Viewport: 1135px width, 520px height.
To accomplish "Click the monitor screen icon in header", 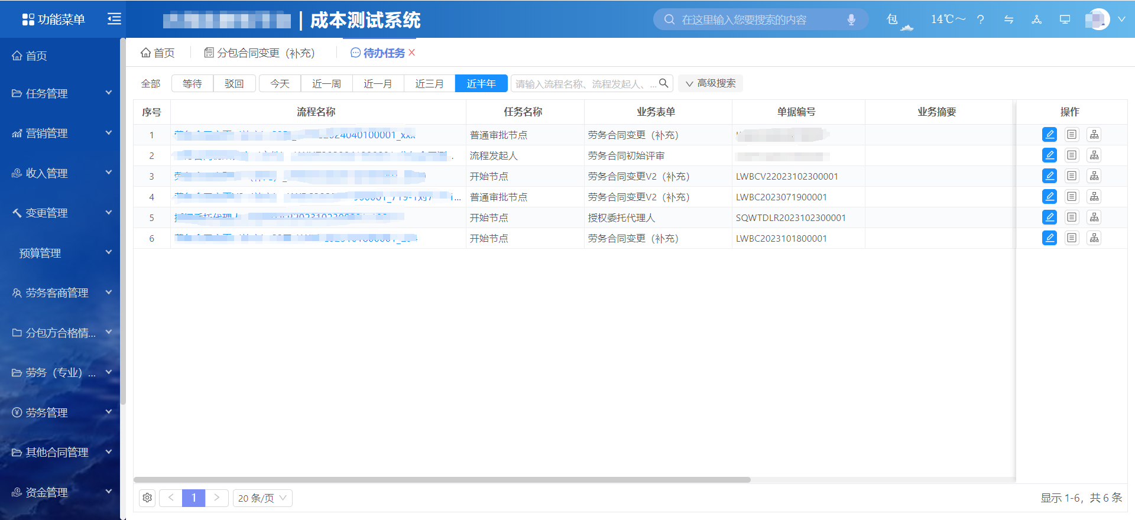I will pos(1065,19).
